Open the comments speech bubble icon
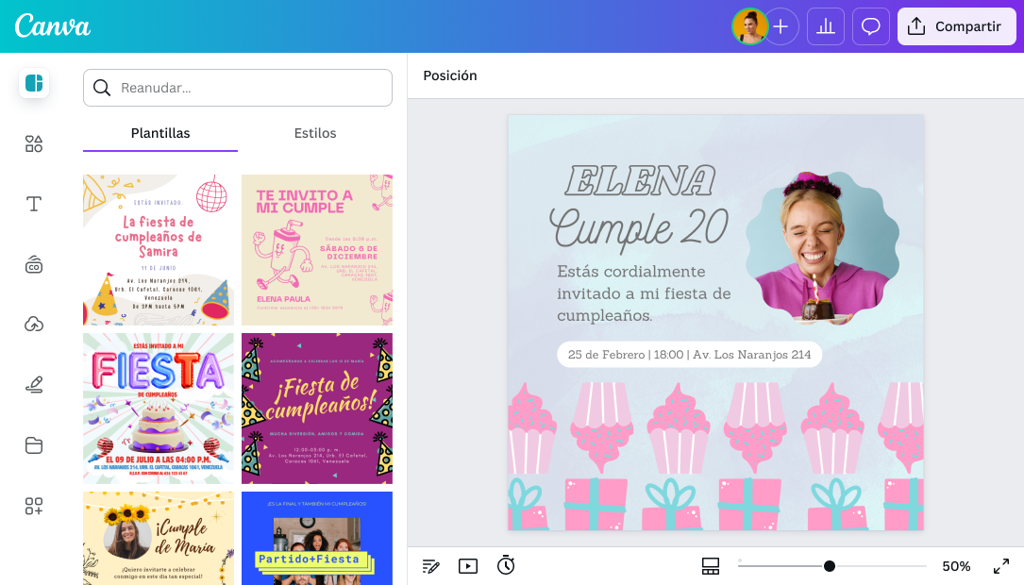Screen dimensions: 1024x585 click(870, 26)
